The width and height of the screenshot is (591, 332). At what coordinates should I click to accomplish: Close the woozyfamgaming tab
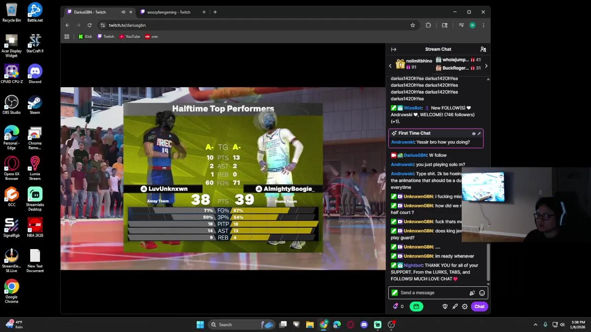204,12
